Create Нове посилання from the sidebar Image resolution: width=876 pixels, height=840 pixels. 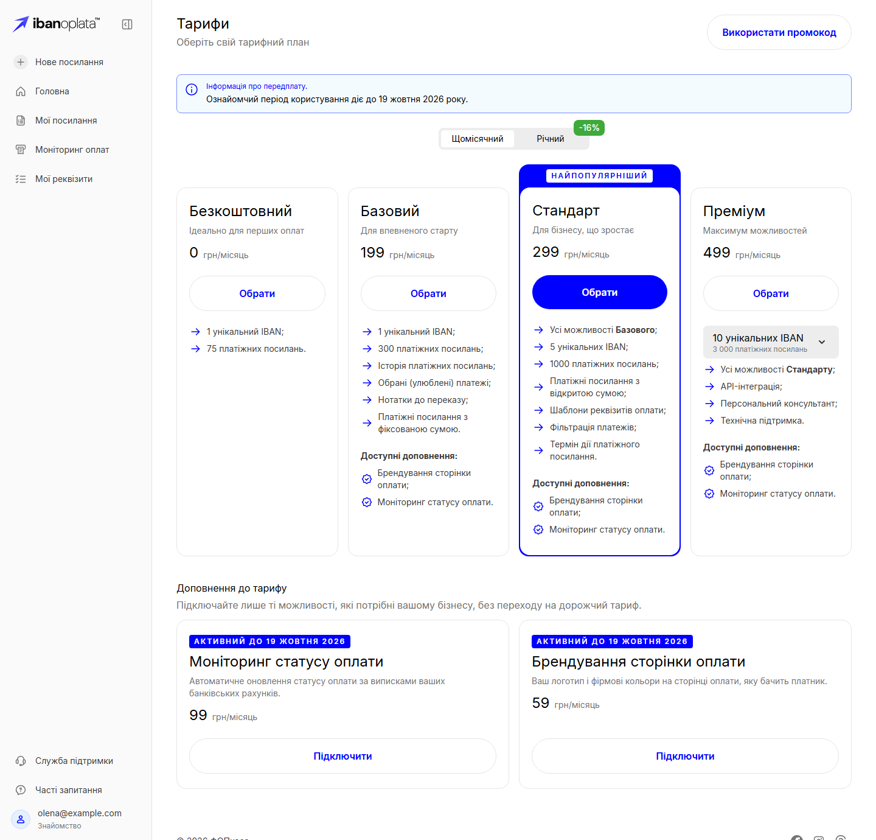pos(69,62)
